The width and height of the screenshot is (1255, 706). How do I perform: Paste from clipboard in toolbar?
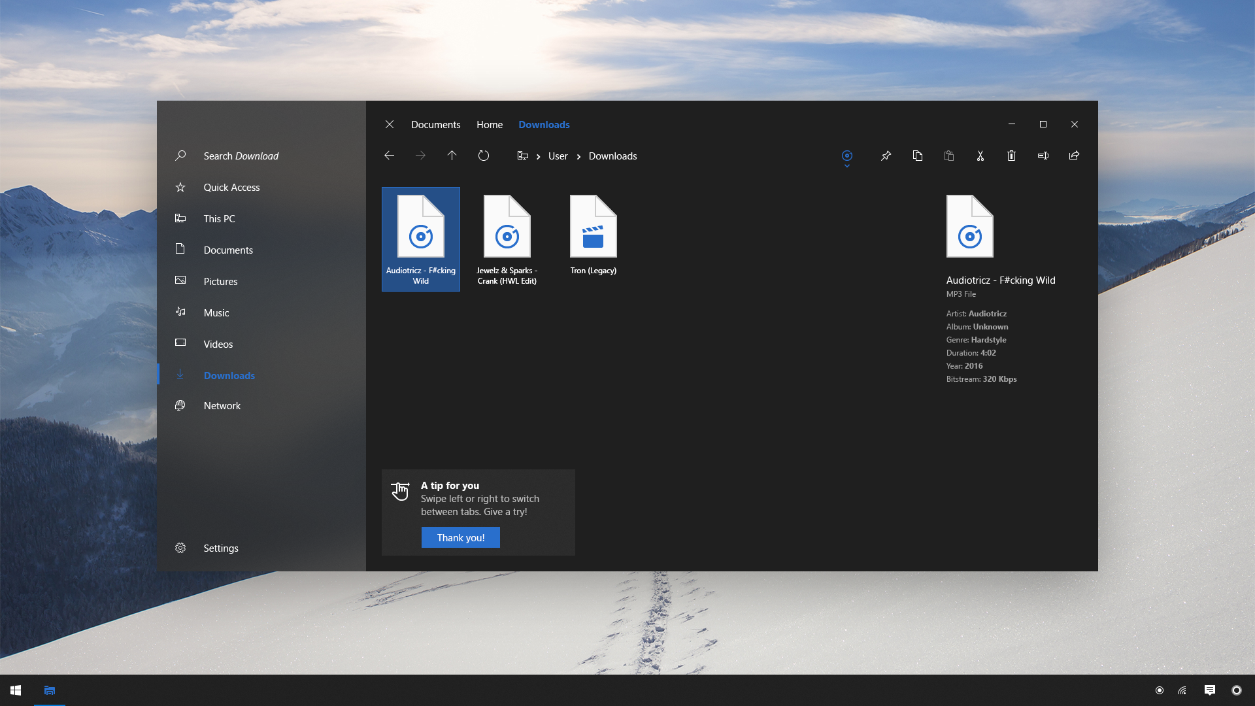pos(949,156)
